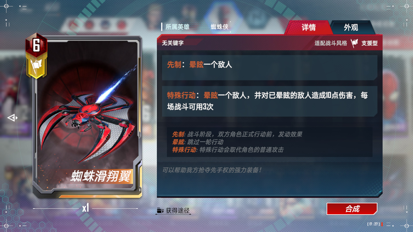Click the yellow flag emblem on card
413x232 pixels.
coord(36,66)
